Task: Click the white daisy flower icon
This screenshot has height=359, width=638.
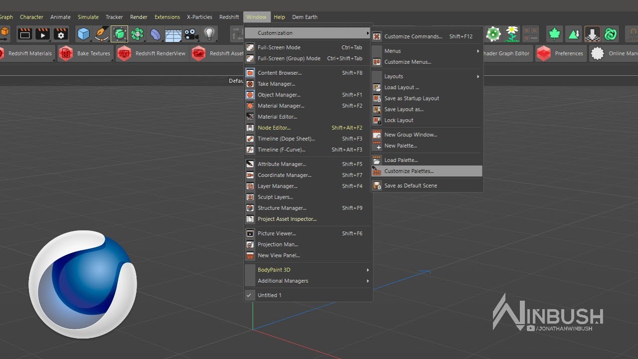Action: [x=512, y=33]
